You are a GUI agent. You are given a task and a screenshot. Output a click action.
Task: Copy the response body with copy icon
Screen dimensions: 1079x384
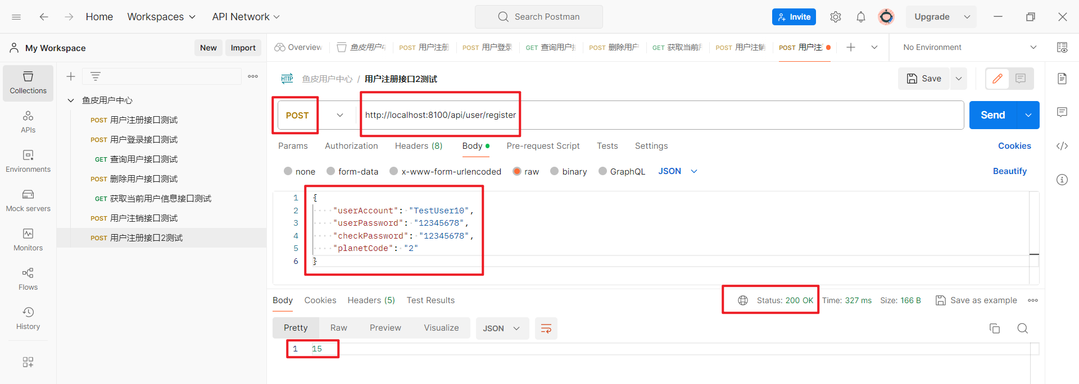pos(994,328)
